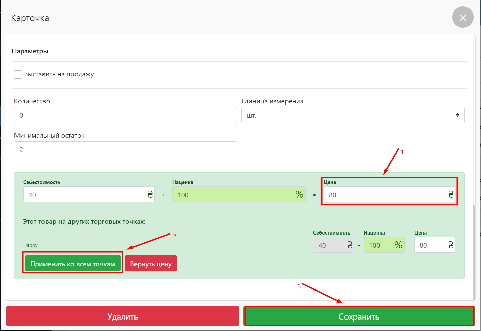Image resolution: width=481 pixels, height=331 pixels.
Task: Click the Минимальный остаток field
Action: 125,149
